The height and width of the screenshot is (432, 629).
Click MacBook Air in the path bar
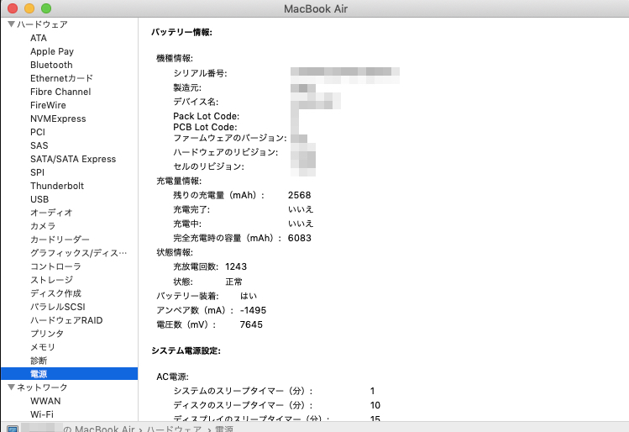coord(105,429)
